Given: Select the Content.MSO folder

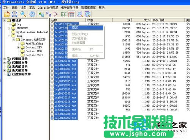Looking at the screenshot, I should click(33, 51).
